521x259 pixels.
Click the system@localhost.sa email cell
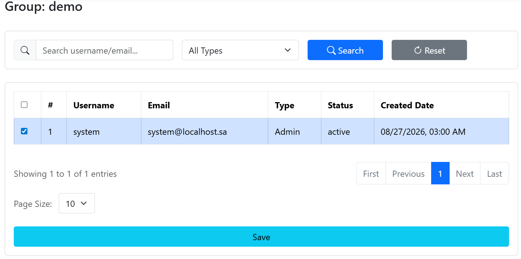pos(205,131)
